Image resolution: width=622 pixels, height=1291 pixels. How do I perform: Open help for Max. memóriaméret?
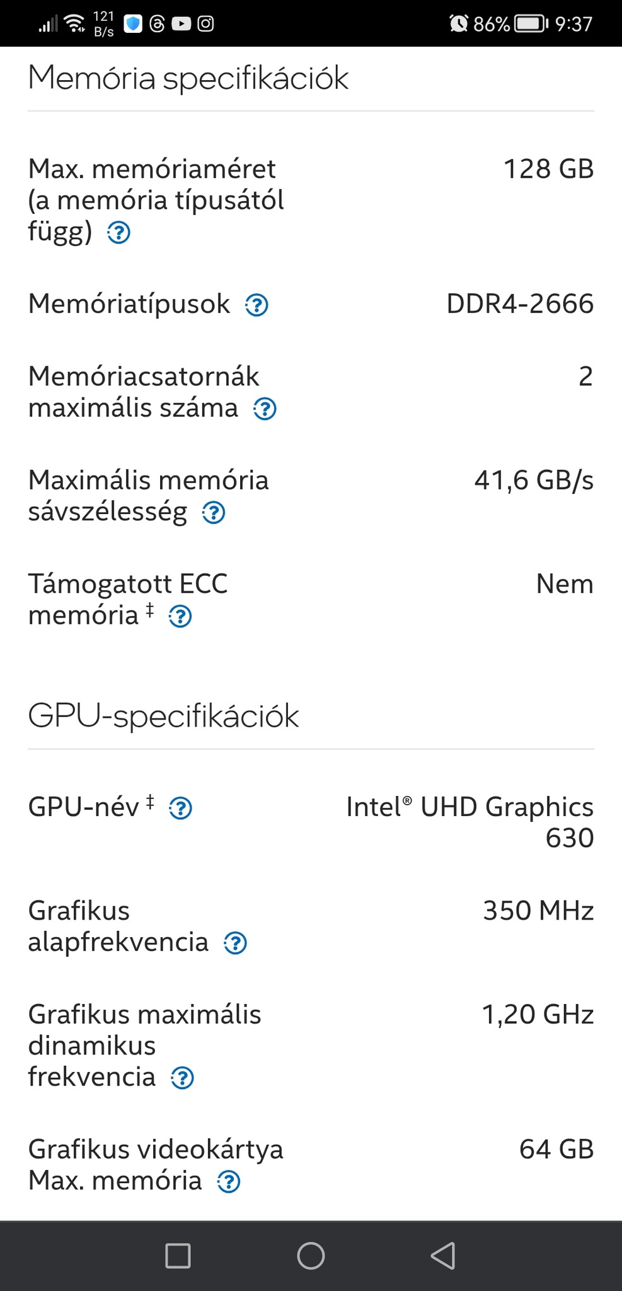[118, 233]
